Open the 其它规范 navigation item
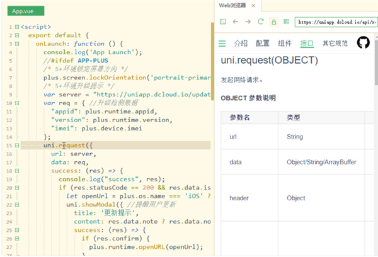 pyautogui.click(x=335, y=43)
